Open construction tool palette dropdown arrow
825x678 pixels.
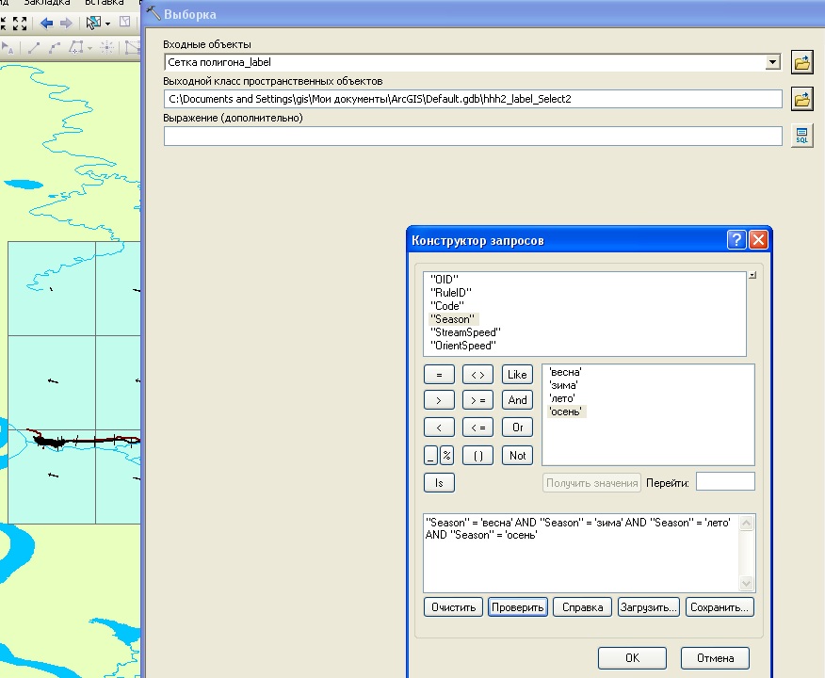[90, 49]
